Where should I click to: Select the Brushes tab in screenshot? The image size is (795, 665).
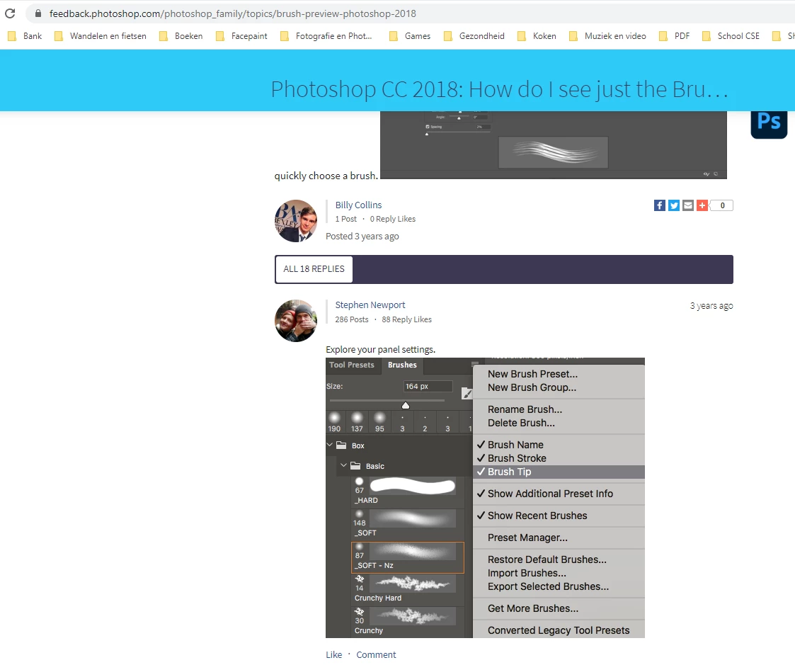(x=402, y=365)
